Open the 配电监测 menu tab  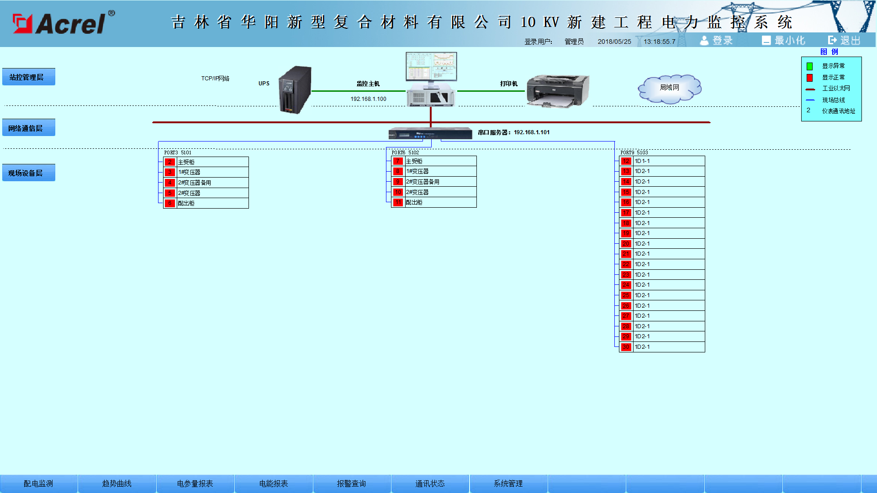tap(39, 483)
